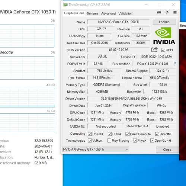
Task: Click the Lookup button
Action: (164, 22)
